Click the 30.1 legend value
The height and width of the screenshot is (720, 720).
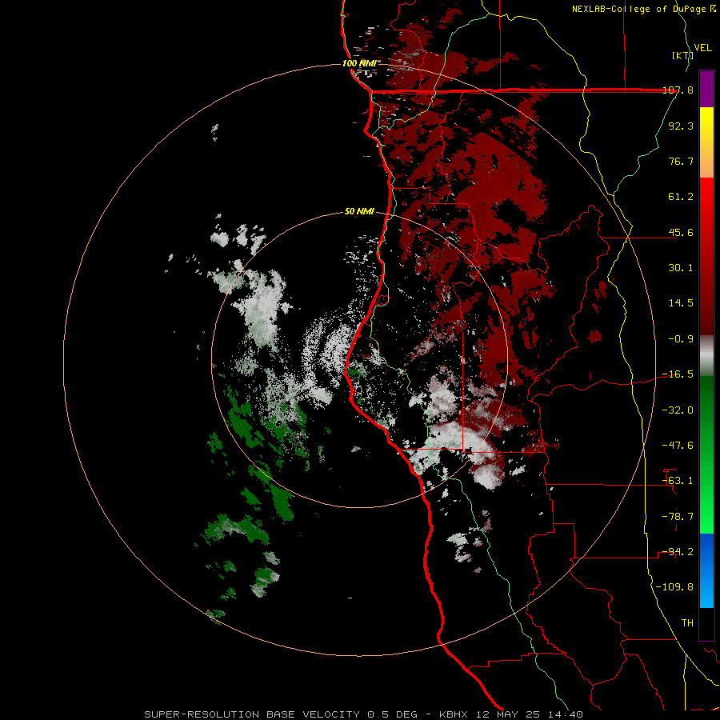coord(681,268)
